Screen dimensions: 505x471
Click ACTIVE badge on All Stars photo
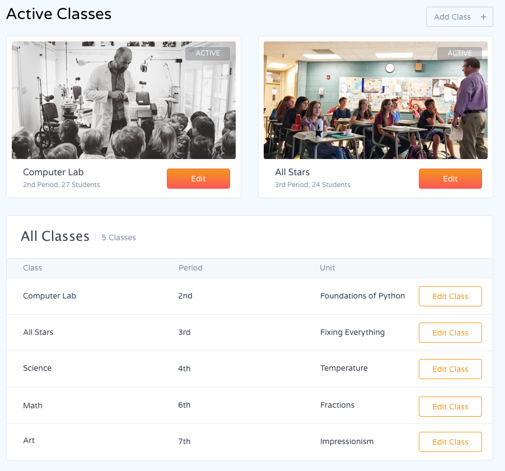(x=460, y=53)
